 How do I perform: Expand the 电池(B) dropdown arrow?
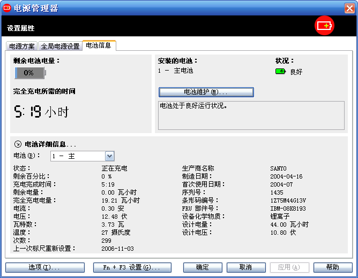click(110, 156)
